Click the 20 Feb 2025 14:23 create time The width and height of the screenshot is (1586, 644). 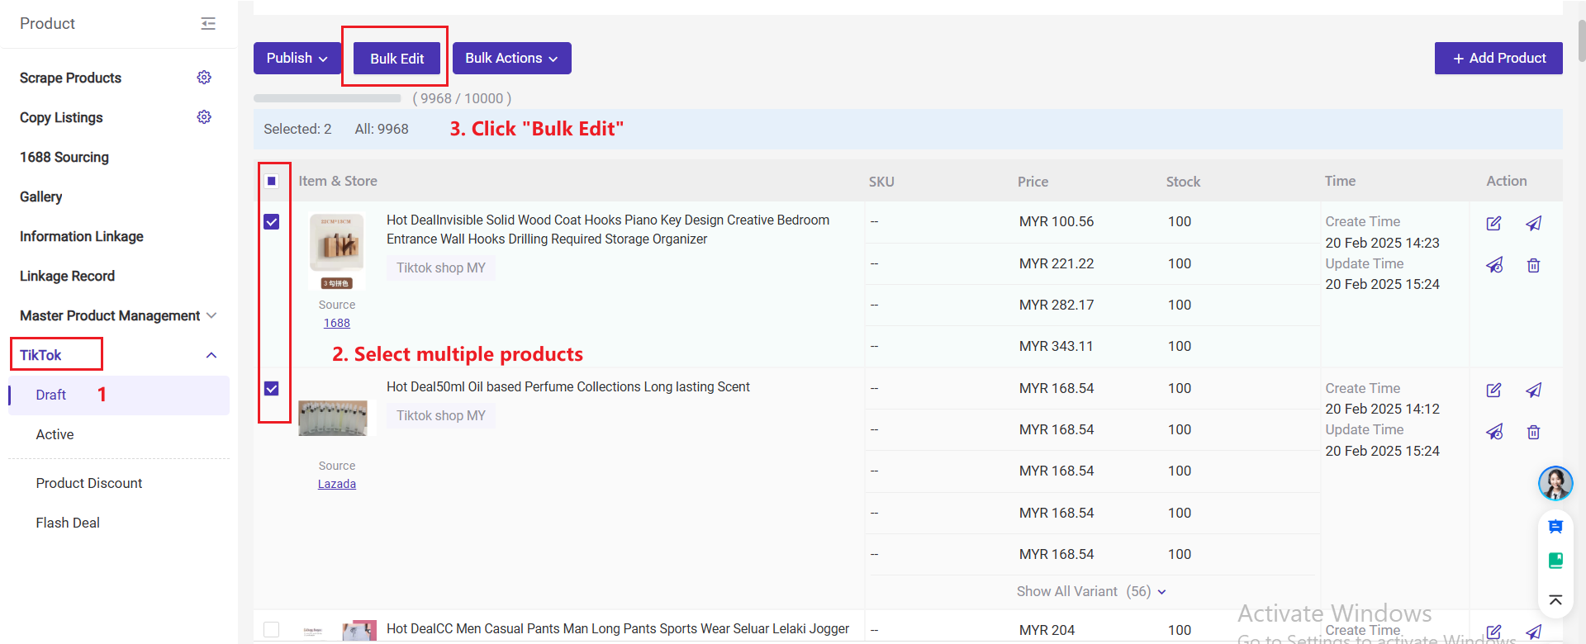pyautogui.click(x=1382, y=243)
